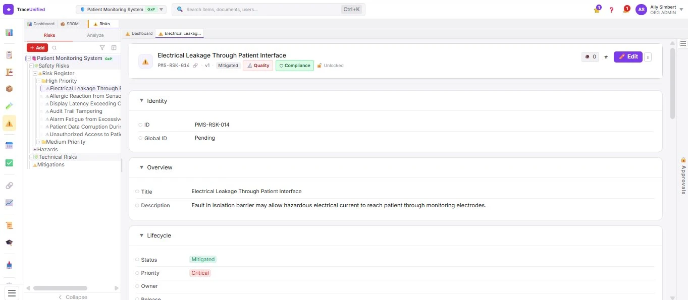The image size is (688, 300).
Task: Select the Risks top tab
Action: click(x=103, y=24)
